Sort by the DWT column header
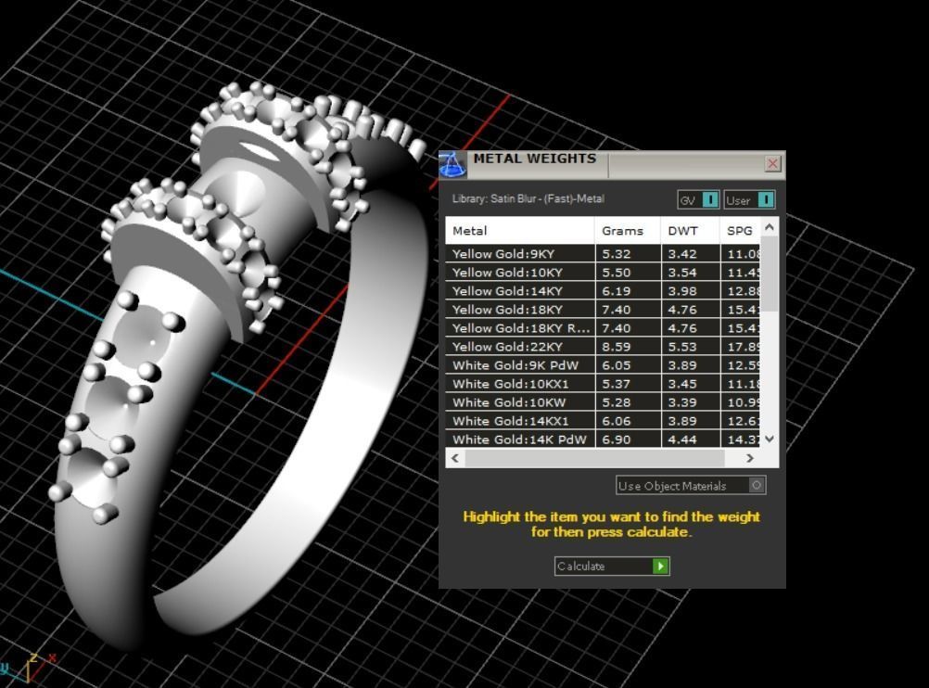The image size is (929, 688). [x=690, y=231]
